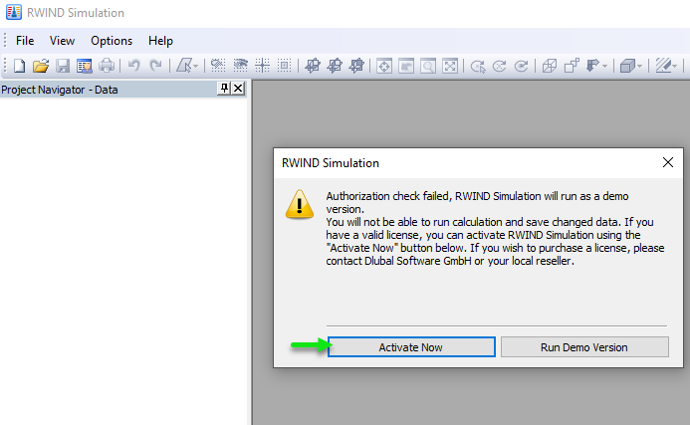Close the Project Navigator panel

coord(238,89)
